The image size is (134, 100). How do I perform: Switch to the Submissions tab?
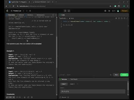click(x=40, y=15)
